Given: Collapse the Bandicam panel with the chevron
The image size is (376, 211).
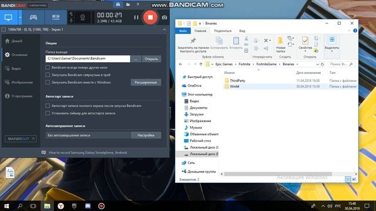Looking at the screenshot, I should [164, 30].
